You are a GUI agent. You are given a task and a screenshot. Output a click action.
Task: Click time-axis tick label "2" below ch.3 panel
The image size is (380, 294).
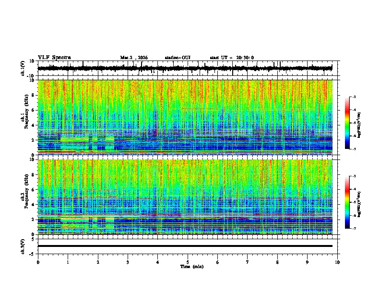tap(98, 262)
